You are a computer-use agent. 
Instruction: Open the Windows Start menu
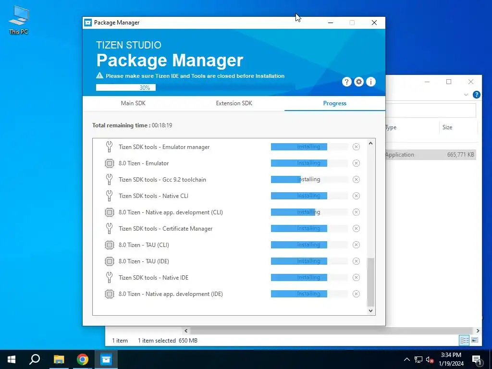[x=12, y=359]
